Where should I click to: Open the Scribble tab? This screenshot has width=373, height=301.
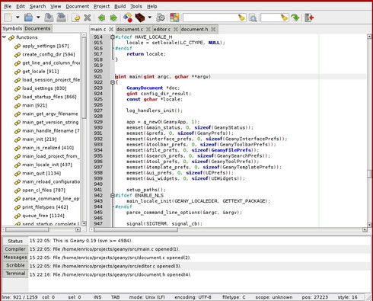[15, 265]
